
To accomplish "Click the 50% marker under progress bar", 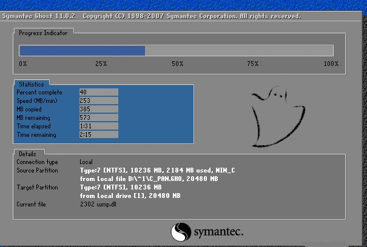I will 177,64.
